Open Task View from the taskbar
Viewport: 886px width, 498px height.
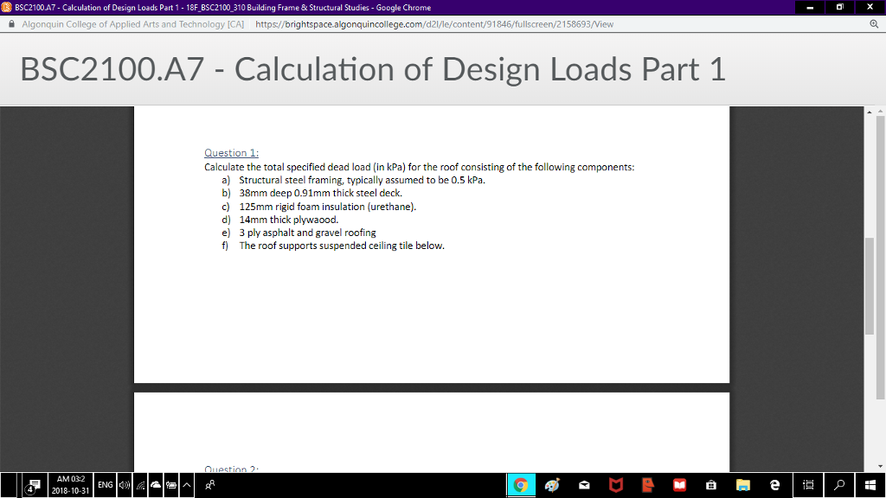[x=807, y=485]
